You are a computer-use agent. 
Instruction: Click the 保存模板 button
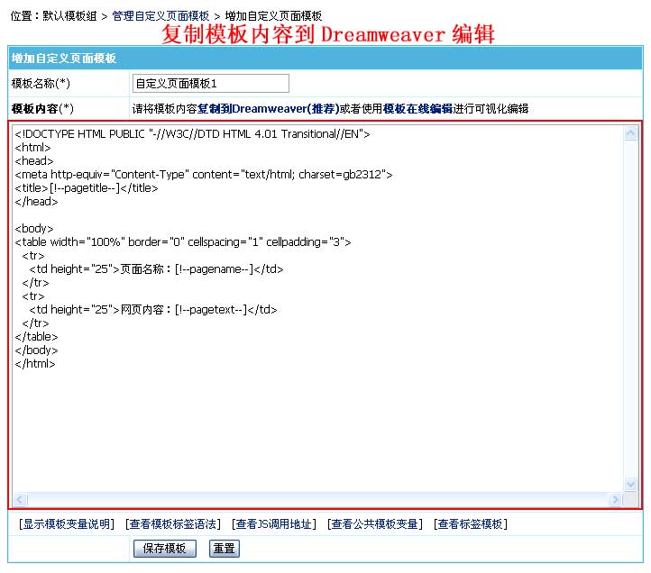coord(165,549)
